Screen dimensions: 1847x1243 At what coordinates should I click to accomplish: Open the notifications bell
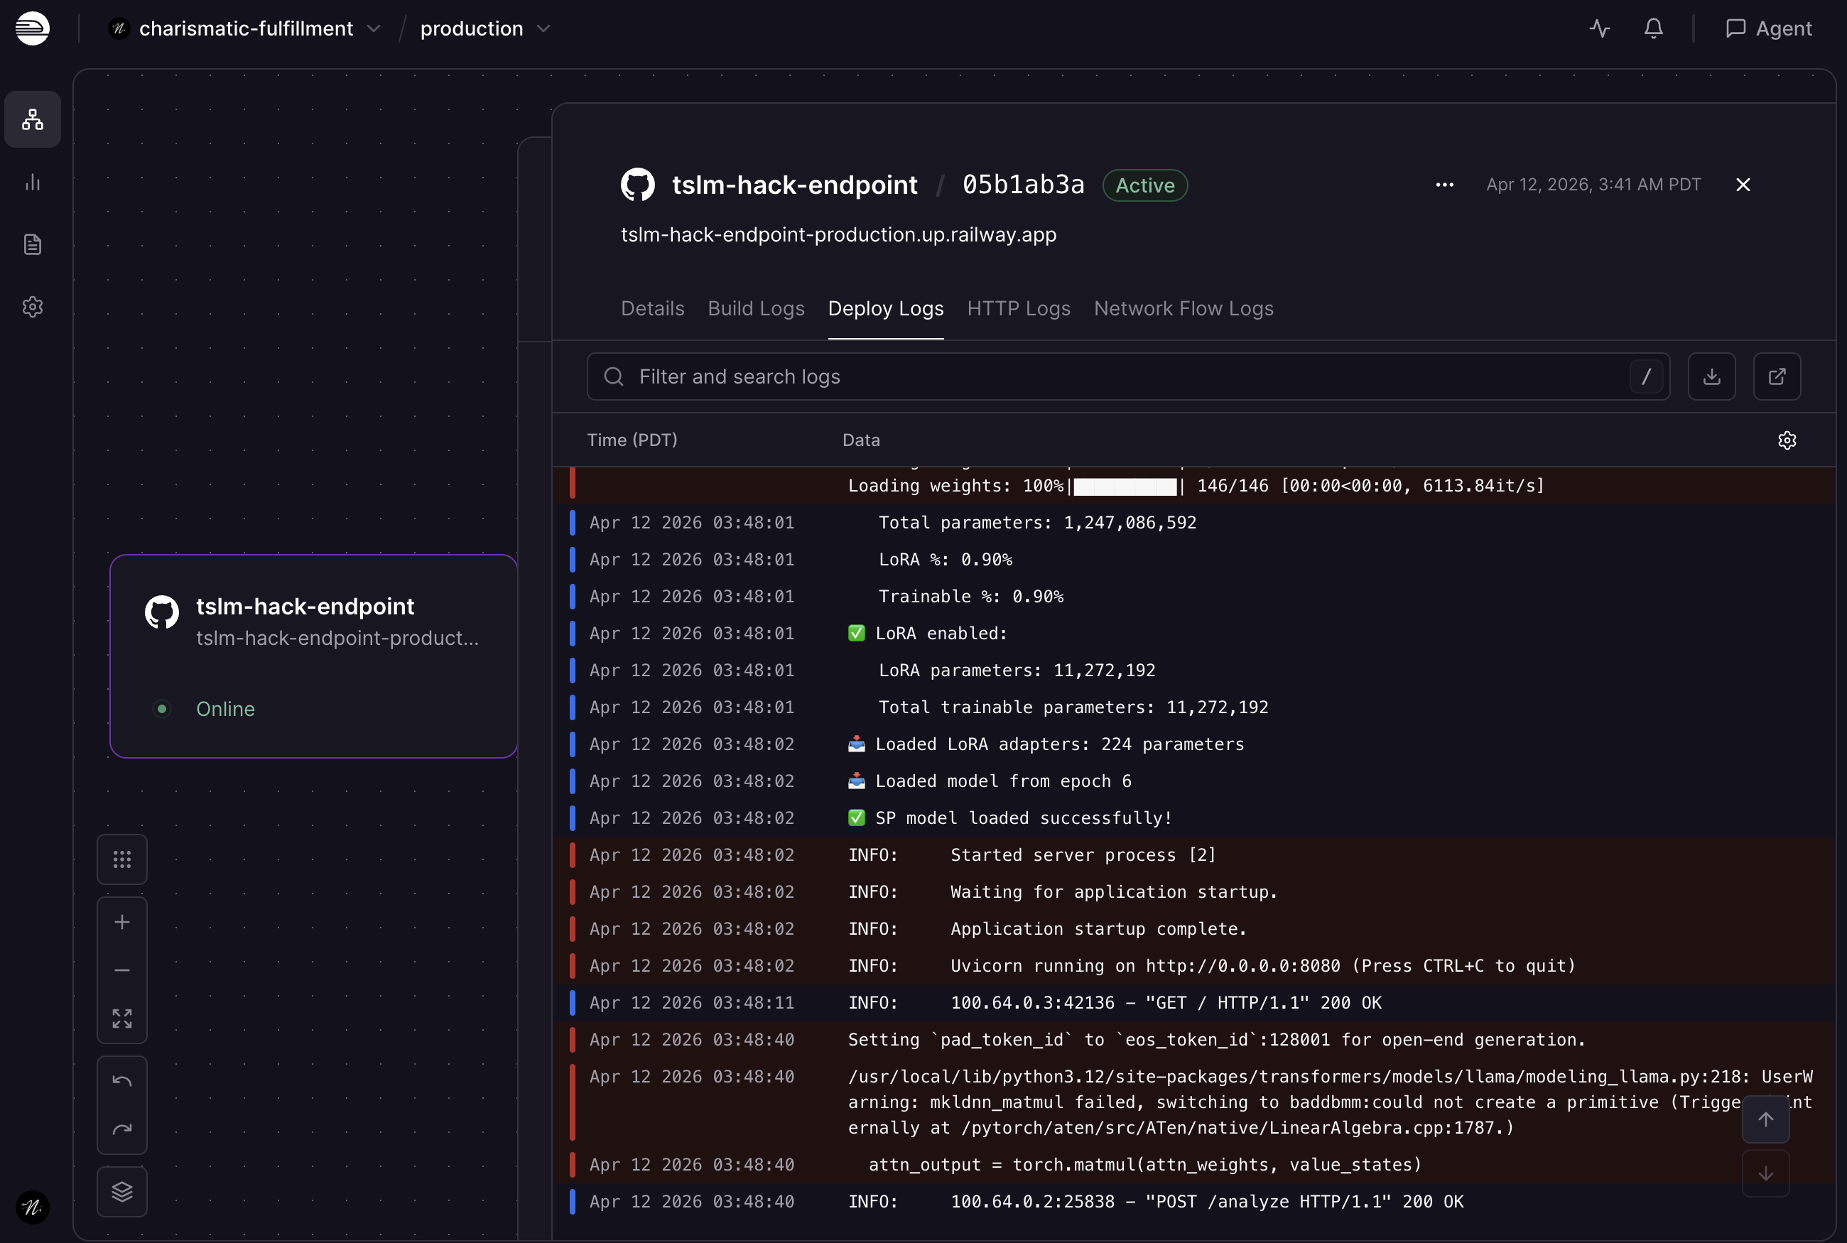(1653, 28)
